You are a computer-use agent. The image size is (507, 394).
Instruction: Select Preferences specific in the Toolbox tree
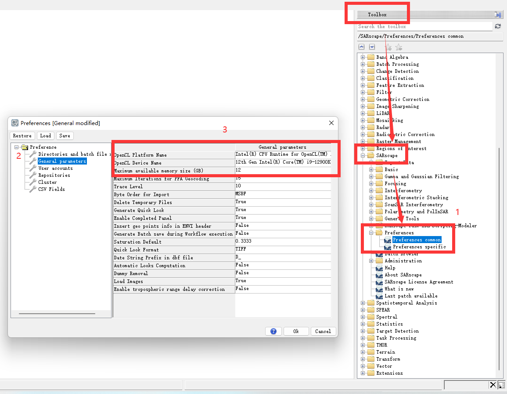tap(419, 247)
